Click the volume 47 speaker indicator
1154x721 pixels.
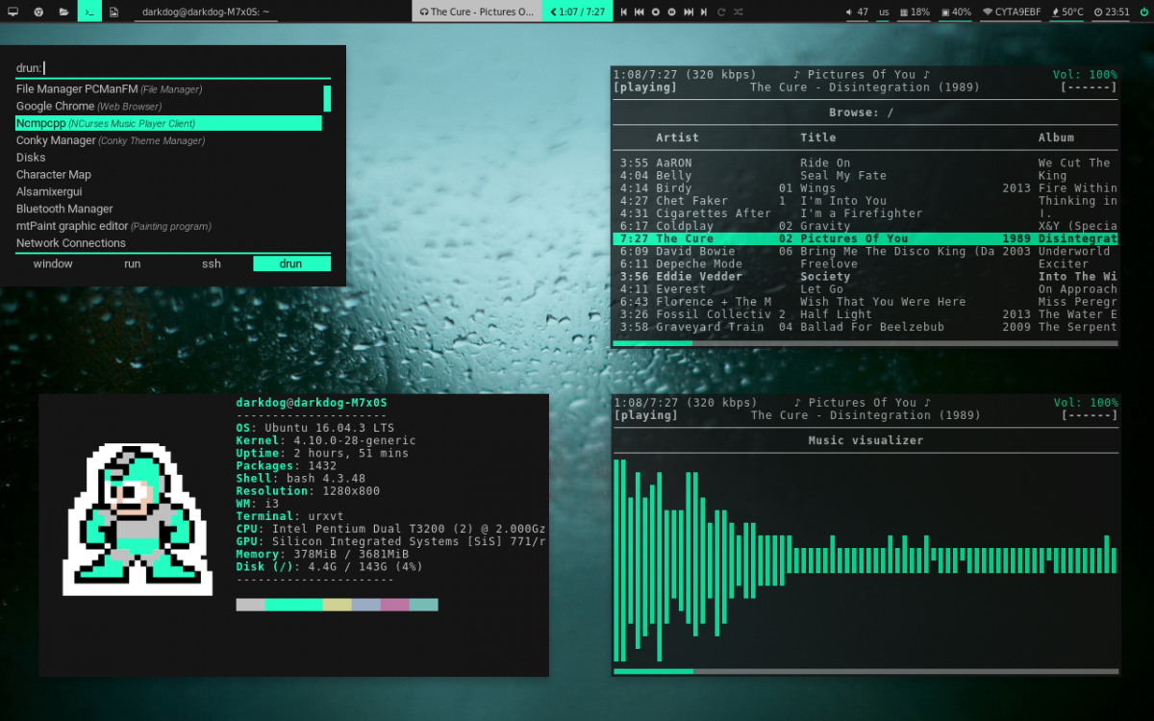point(858,12)
